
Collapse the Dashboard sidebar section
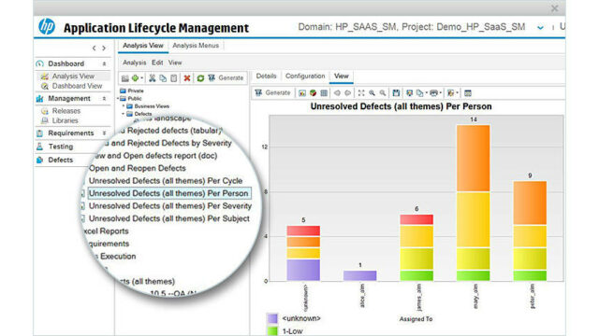click(x=104, y=63)
